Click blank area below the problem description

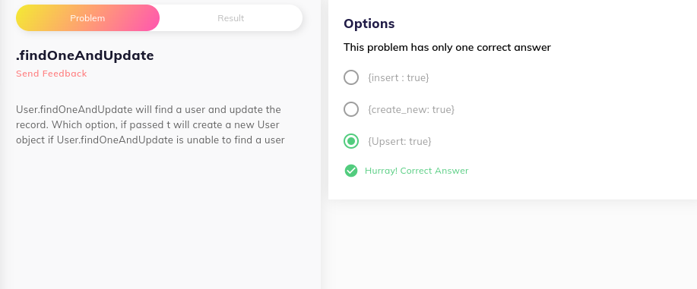(160, 213)
